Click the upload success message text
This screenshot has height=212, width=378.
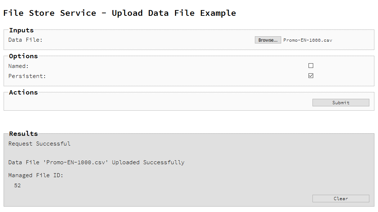(96, 162)
